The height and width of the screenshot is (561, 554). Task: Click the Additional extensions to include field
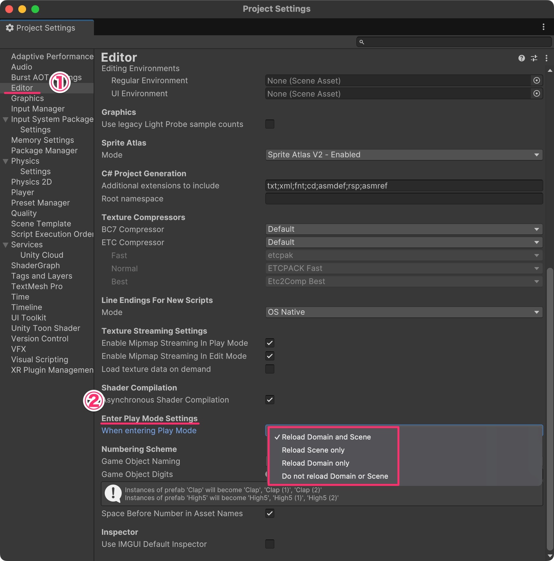[x=404, y=185]
